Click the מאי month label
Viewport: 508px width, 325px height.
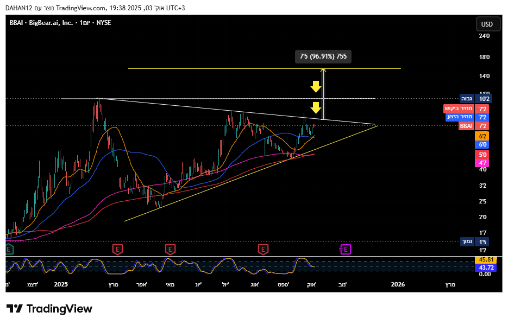(x=170, y=284)
